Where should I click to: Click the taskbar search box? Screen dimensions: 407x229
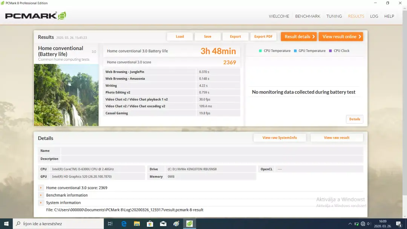point(58,224)
